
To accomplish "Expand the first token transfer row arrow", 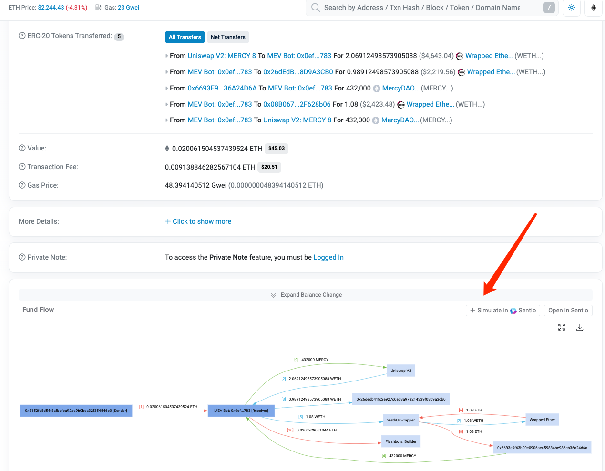I will pyautogui.click(x=166, y=56).
